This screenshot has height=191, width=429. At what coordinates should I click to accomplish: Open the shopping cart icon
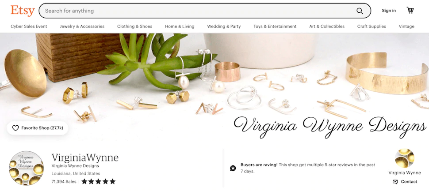410,11
